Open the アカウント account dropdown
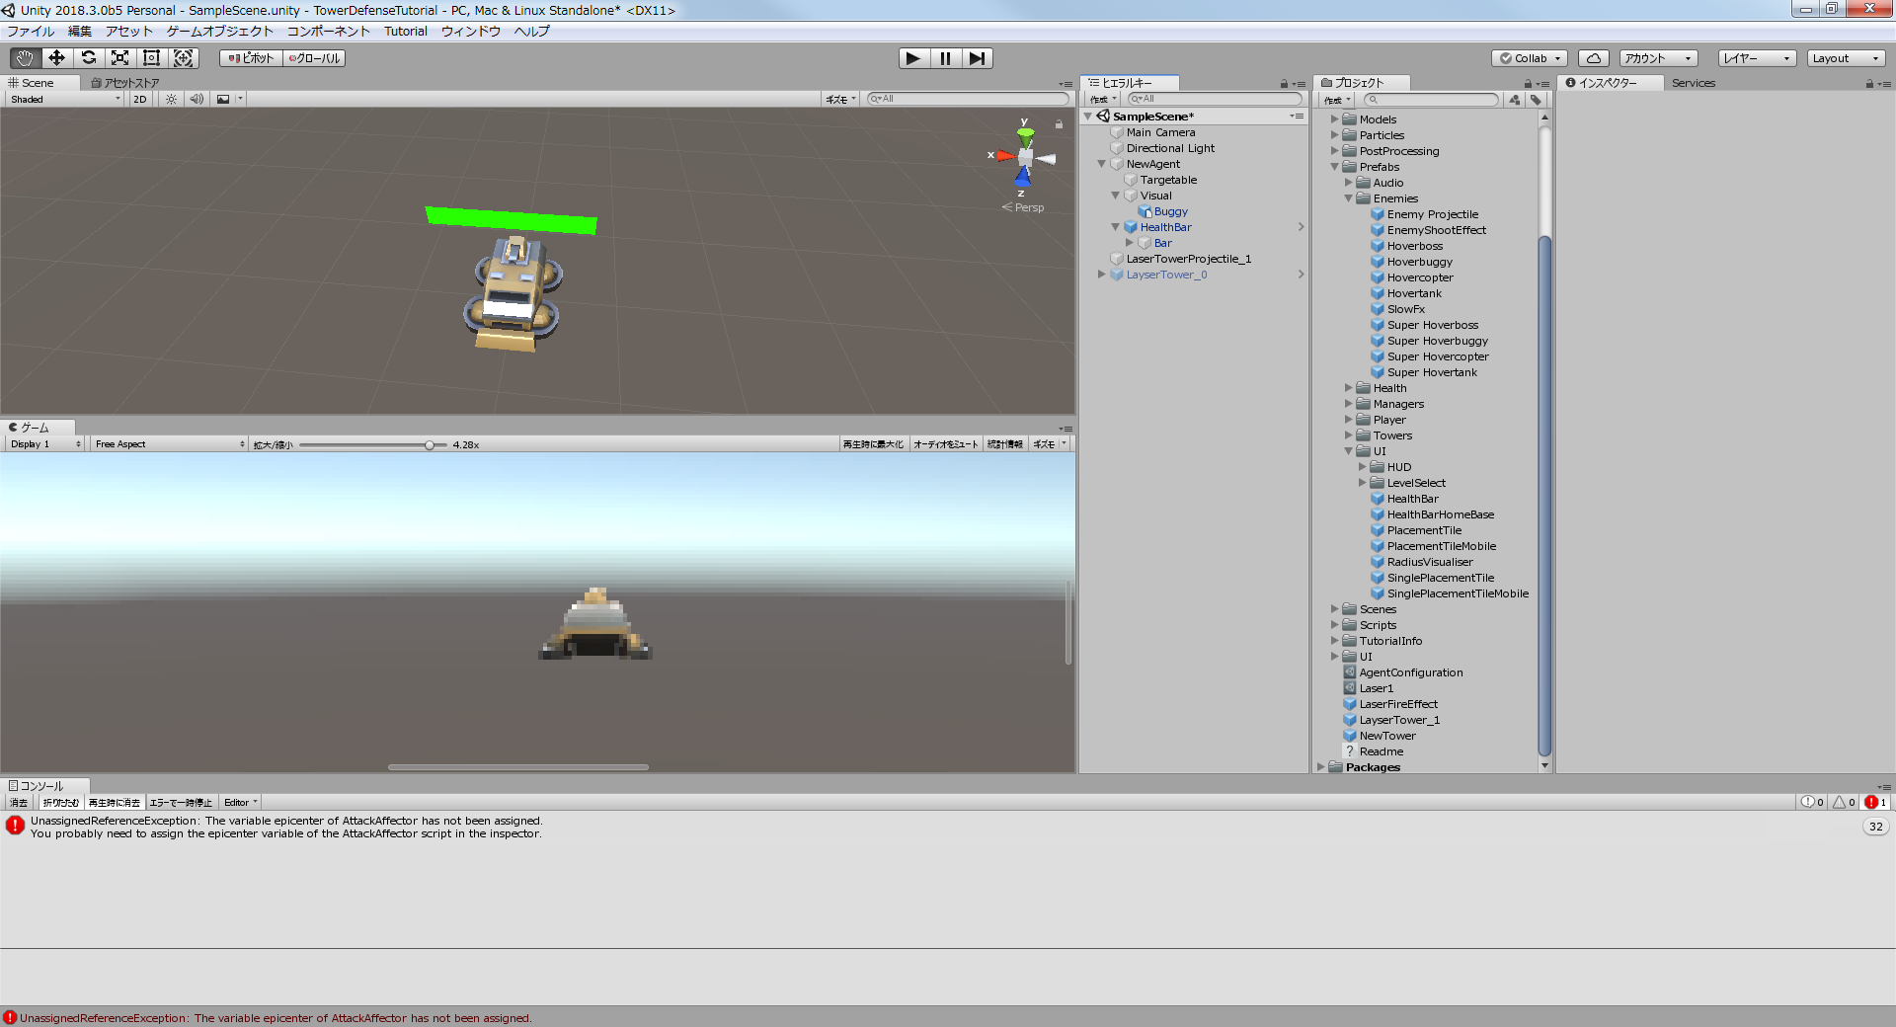The image size is (1896, 1027). click(x=1658, y=58)
